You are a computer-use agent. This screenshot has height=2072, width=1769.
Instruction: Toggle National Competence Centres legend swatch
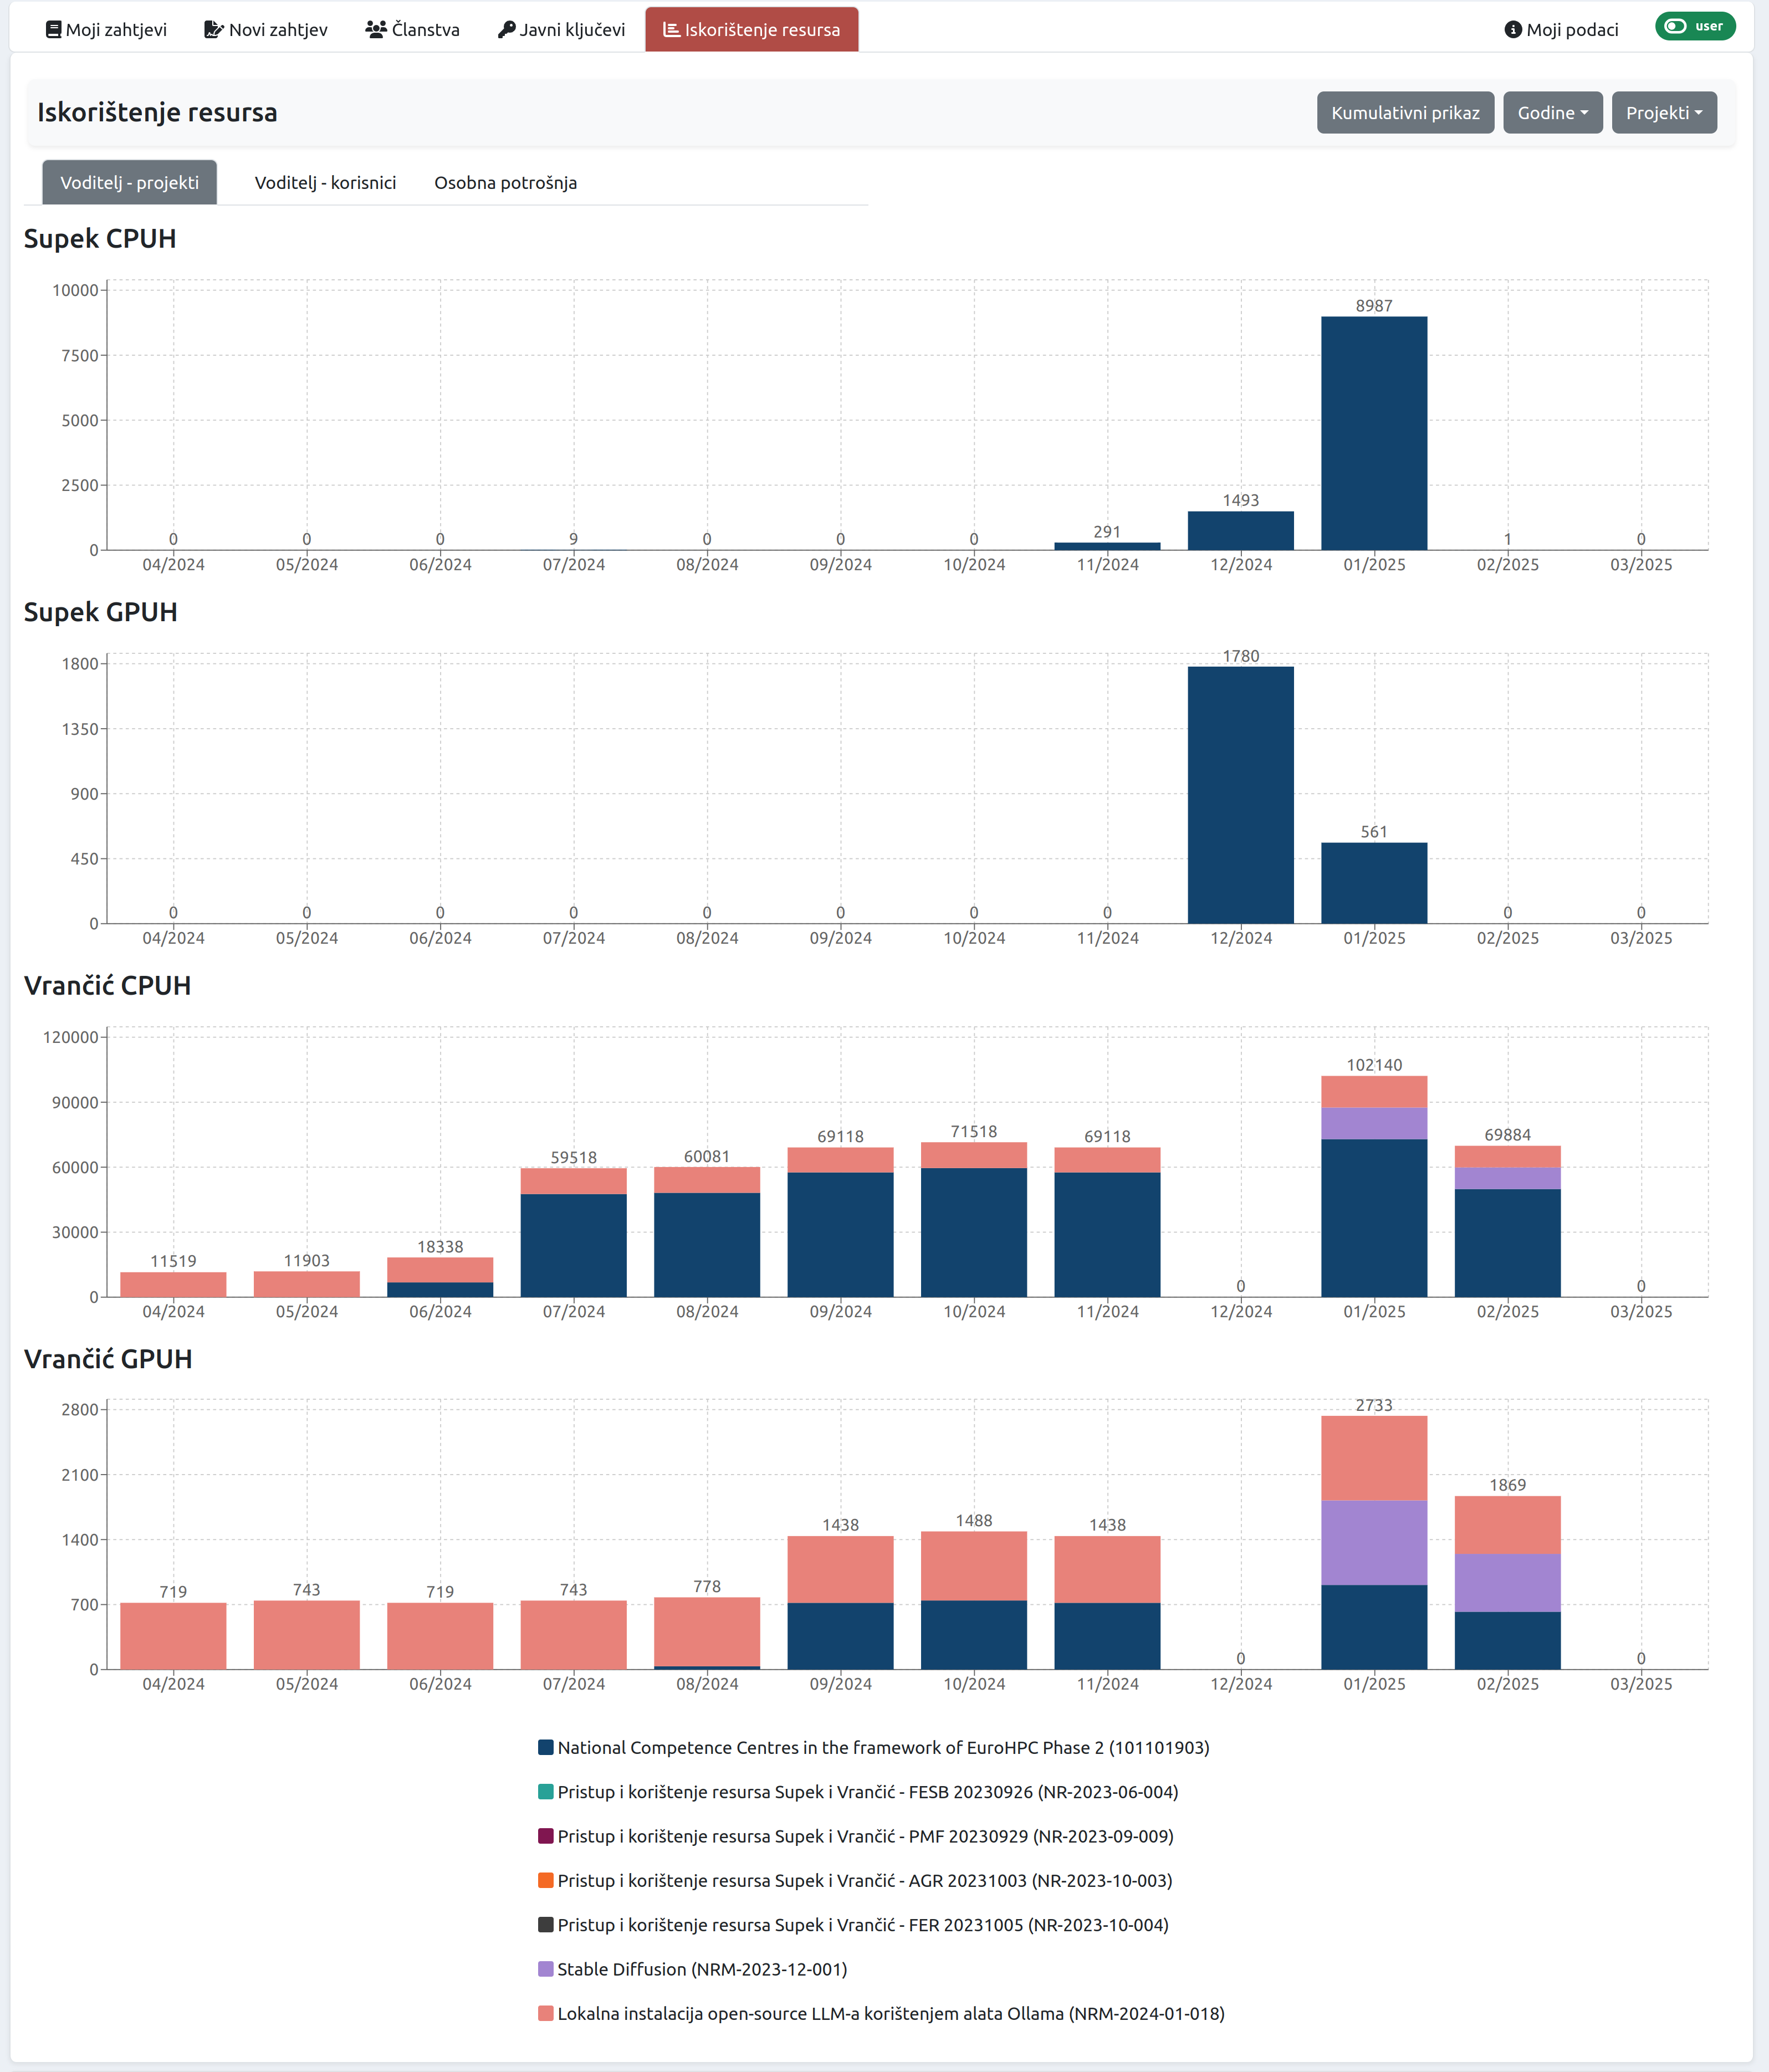point(546,1747)
